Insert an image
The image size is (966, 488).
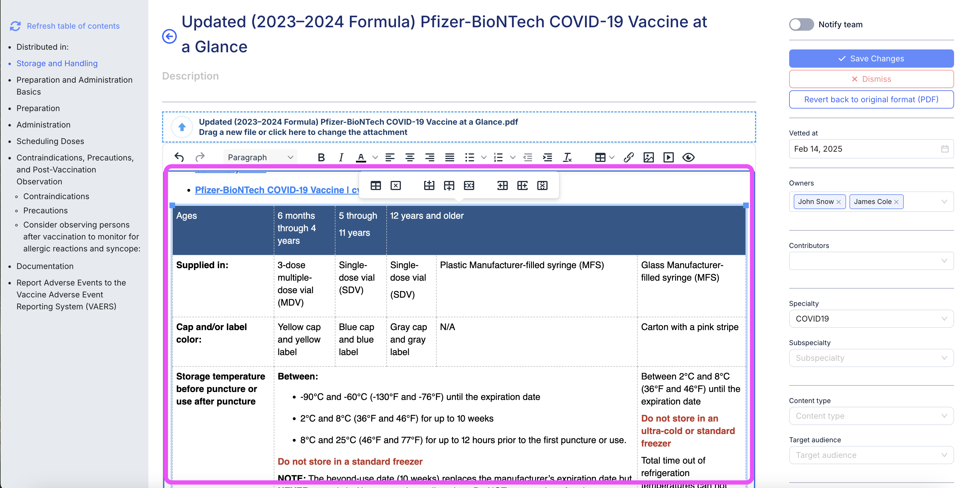pyautogui.click(x=649, y=157)
